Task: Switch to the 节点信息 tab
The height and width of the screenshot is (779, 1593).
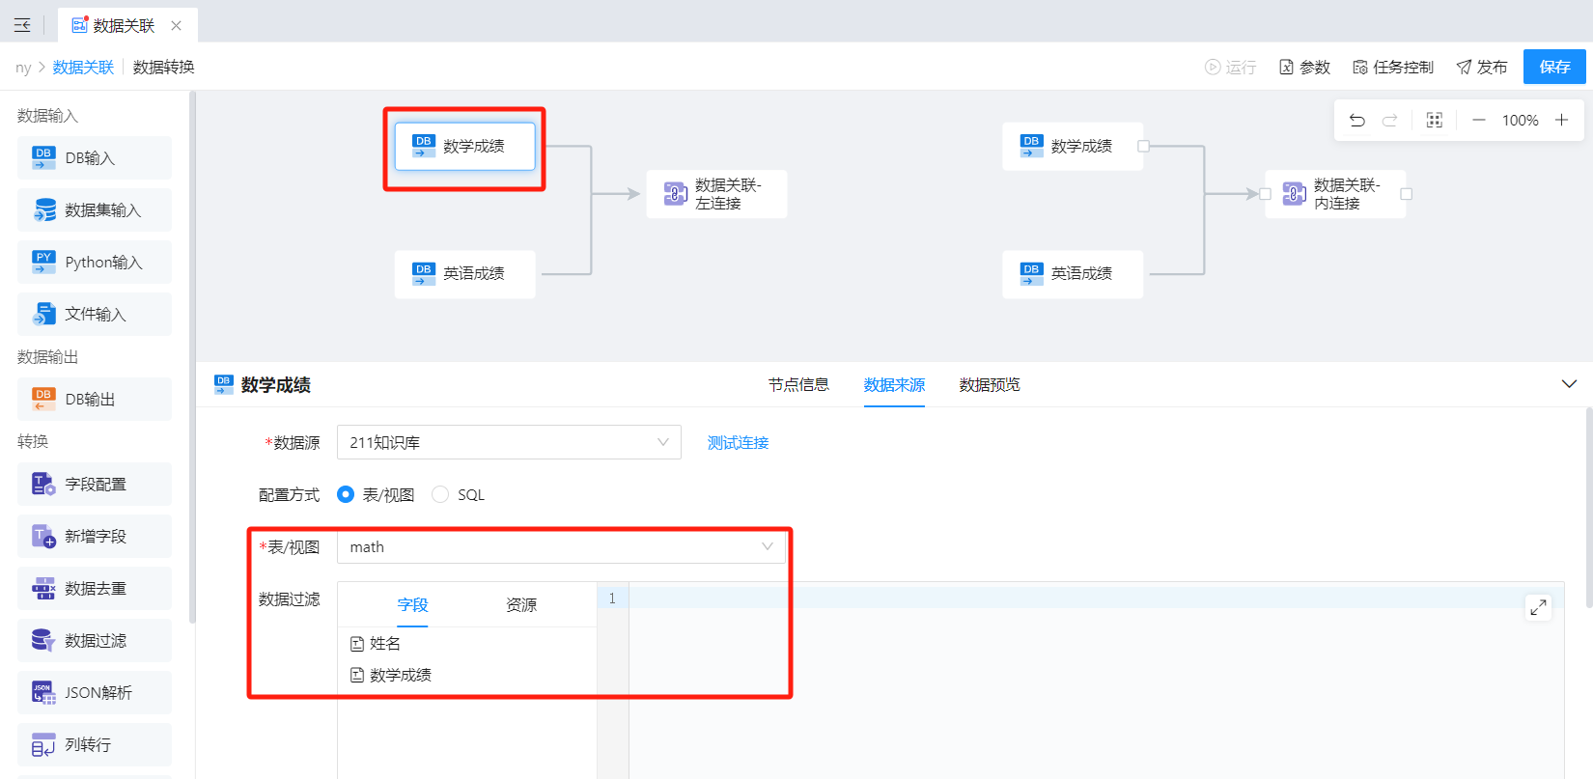Action: [x=798, y=385]
